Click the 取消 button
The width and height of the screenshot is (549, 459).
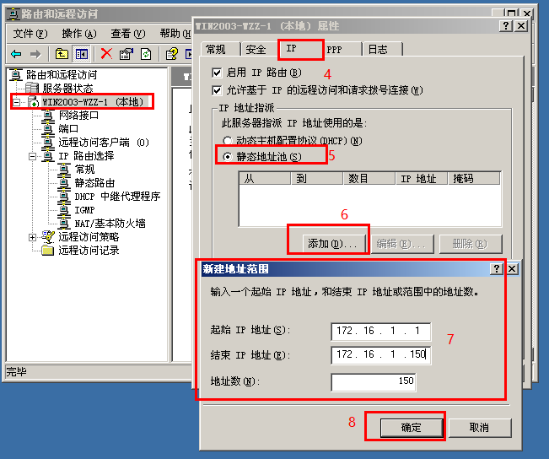pos(479,428)
